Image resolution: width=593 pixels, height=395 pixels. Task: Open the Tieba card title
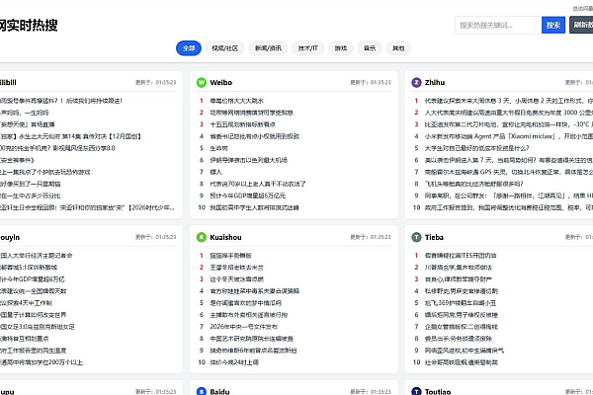pos(434,237)
